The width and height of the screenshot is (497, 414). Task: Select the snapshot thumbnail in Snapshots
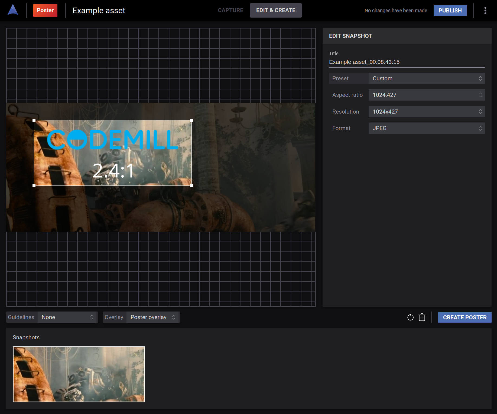click(79, 374)
